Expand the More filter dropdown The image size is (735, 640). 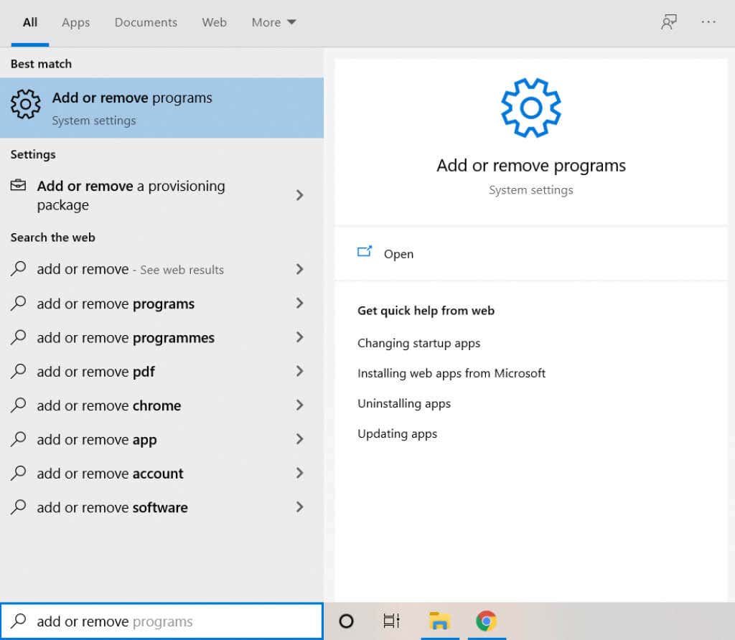click(x=273, y=22)
